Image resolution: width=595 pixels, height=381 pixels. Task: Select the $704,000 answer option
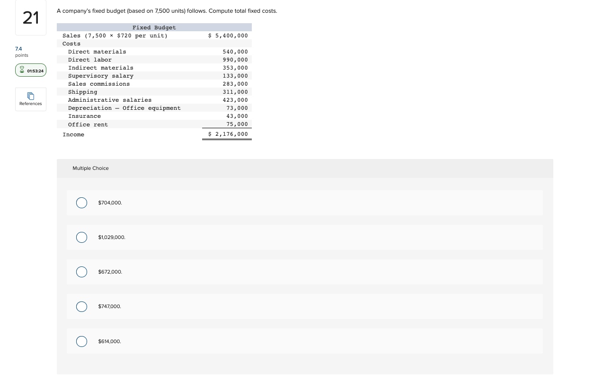pyautogui.click(x=82, y=203)
